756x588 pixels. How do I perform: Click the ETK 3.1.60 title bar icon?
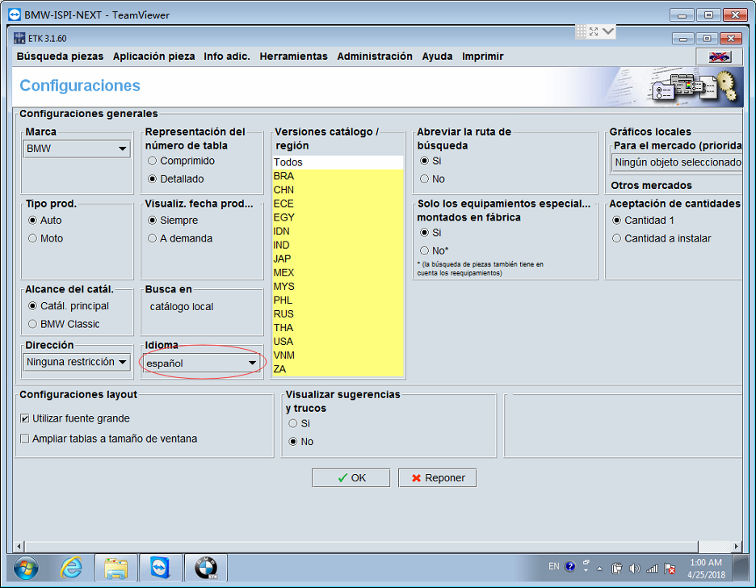point(19,38)
